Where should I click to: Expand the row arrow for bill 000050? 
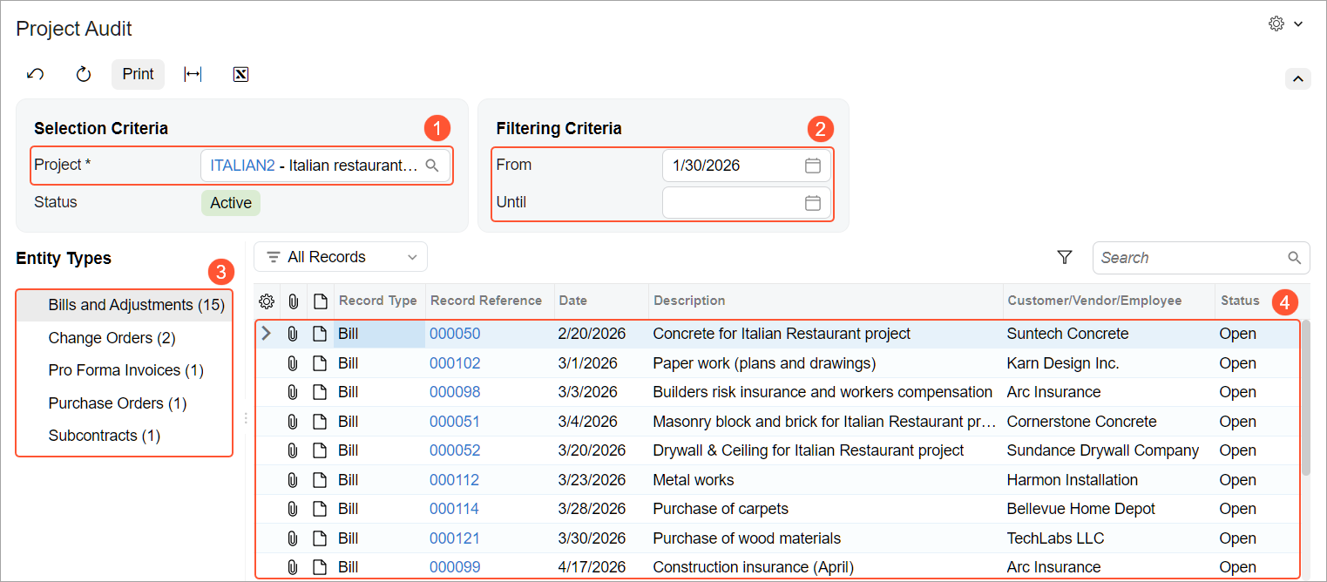(x=267, y=334)
